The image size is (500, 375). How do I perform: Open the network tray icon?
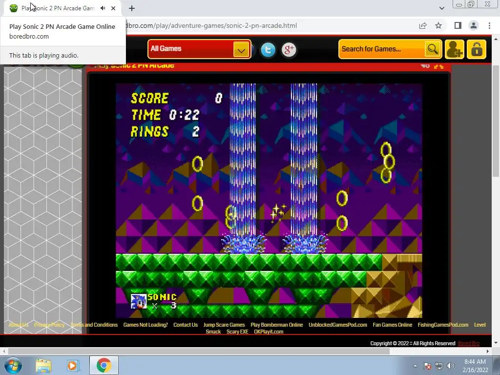(x=439, y=366)
